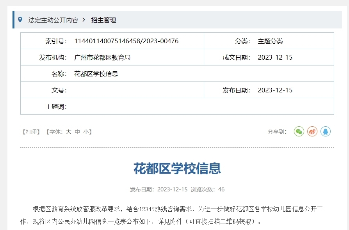The height and width of the screenshot is (230, 349).
Task: Go to the 招生管理 breadcrumb section
Action: coord(103,20)
